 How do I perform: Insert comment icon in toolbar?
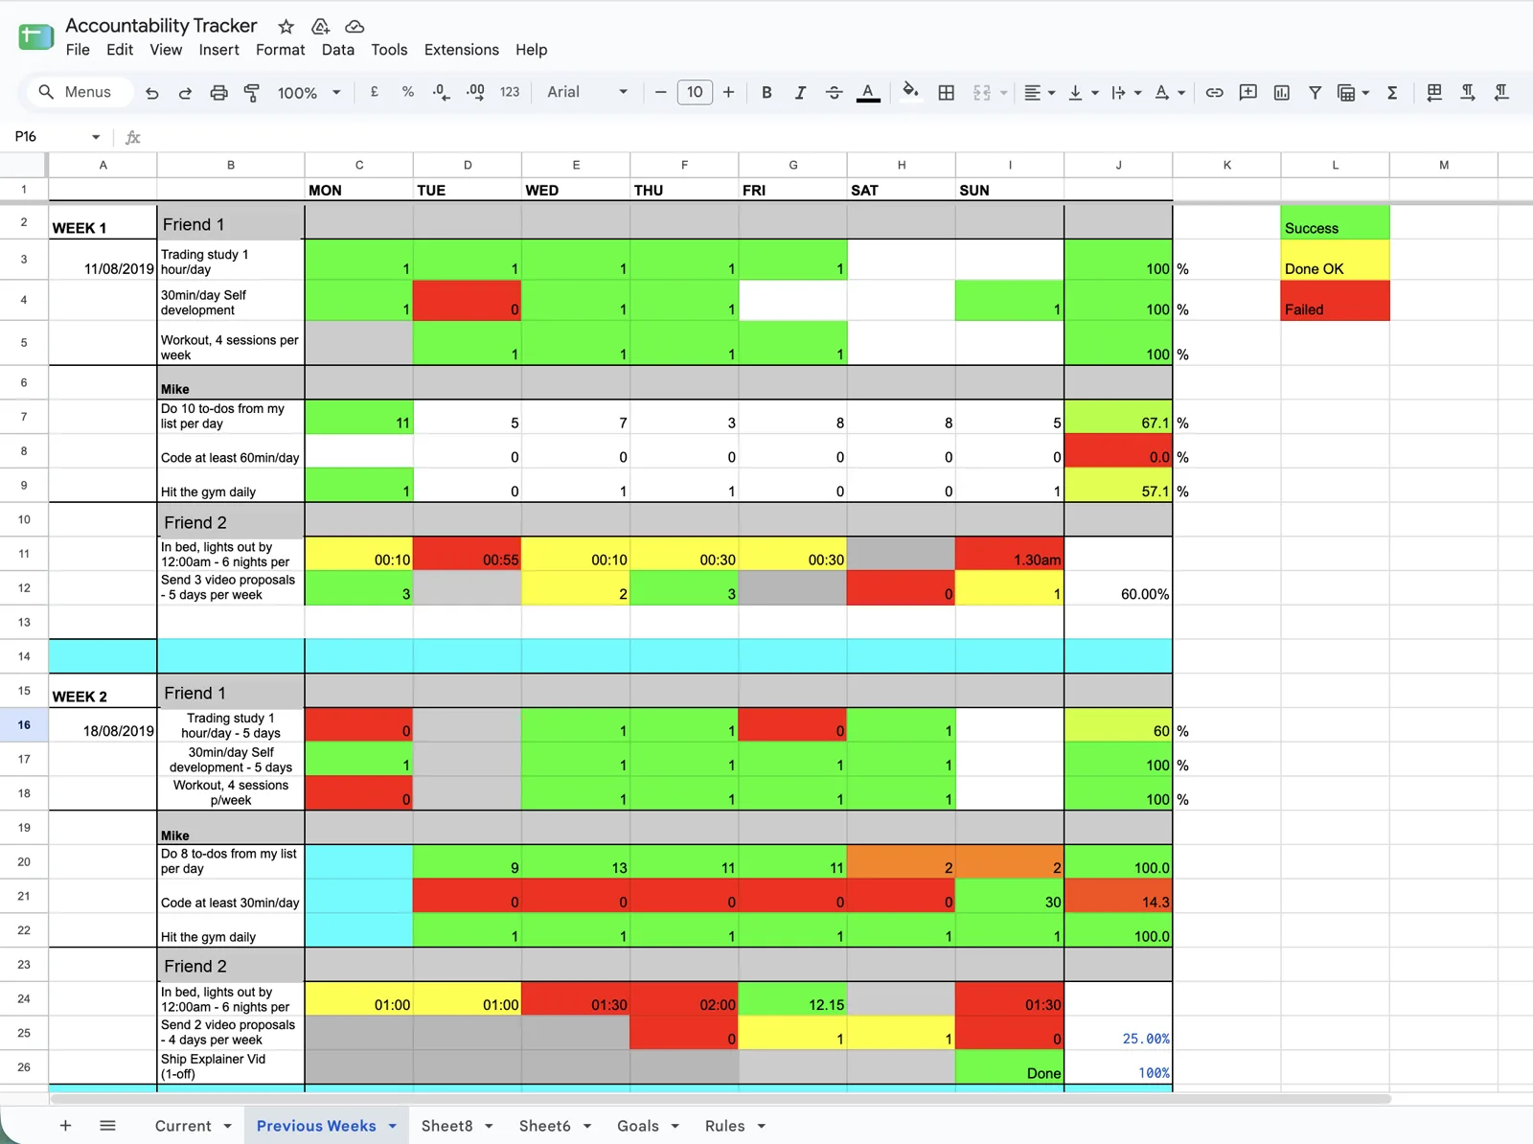click(x=1247, y=92)
